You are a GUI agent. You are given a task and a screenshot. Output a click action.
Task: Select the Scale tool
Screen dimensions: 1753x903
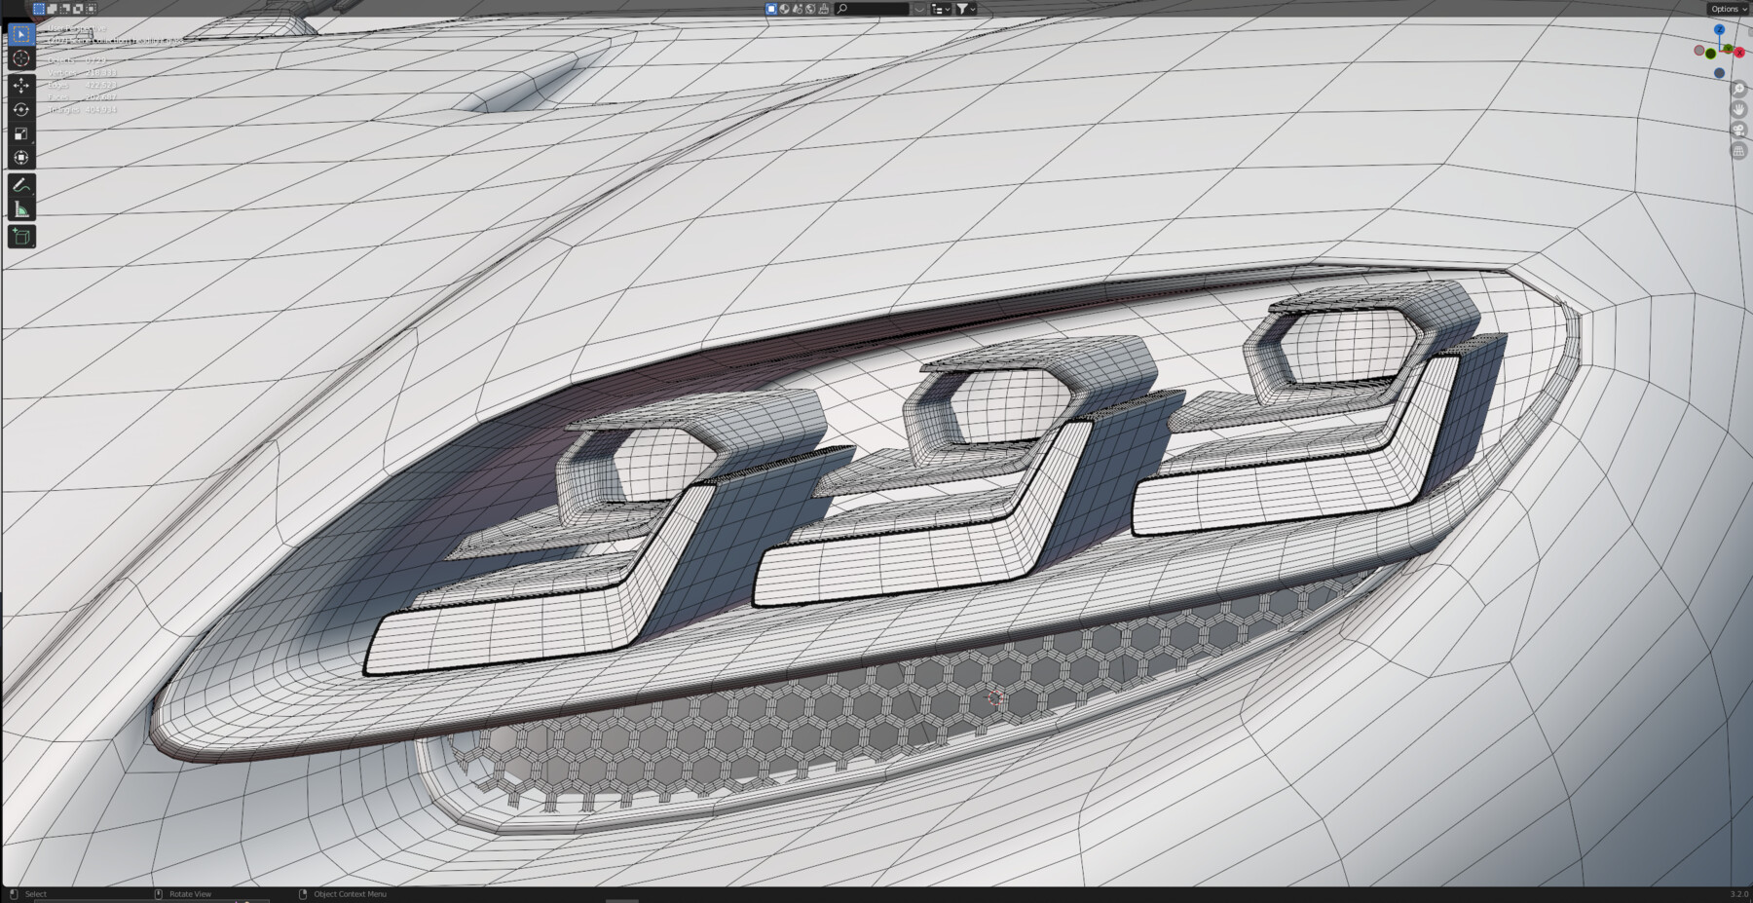[x=19, y=132]
